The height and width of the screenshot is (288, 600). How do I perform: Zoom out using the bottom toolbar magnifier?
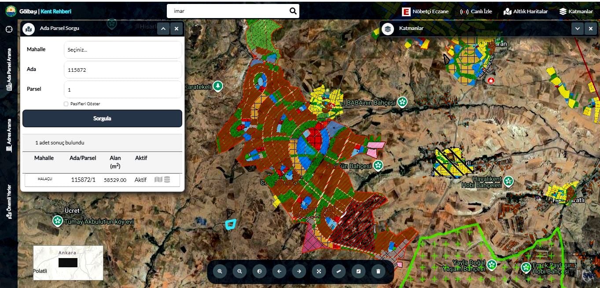[x=239, y=271]
